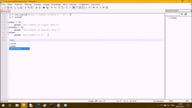
Task: Open the user-defined language icon
Action: click(x=76, y=7)
